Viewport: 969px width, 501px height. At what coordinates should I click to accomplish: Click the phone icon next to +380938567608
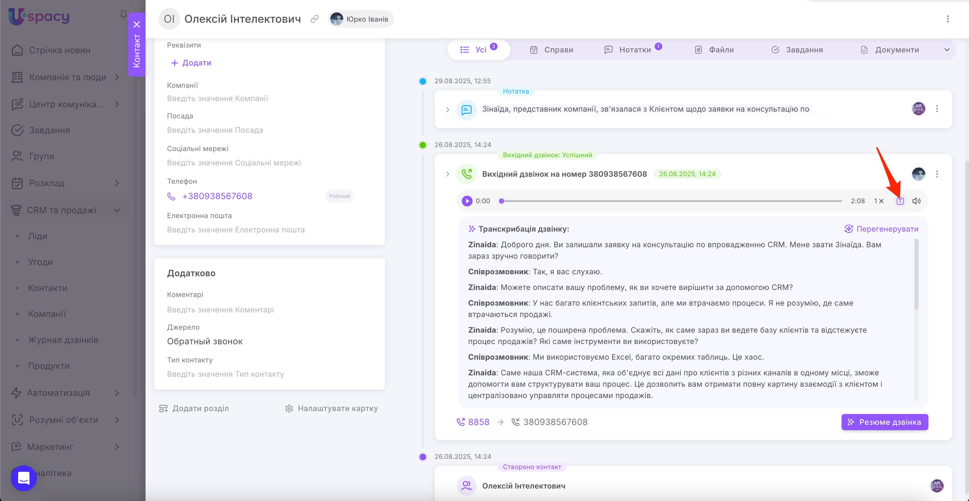point(172,196)
